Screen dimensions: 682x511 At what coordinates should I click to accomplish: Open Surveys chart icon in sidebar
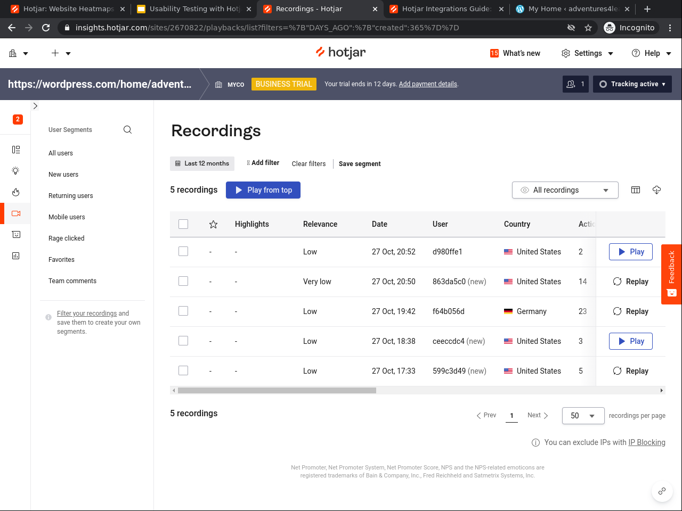(16, 256)
